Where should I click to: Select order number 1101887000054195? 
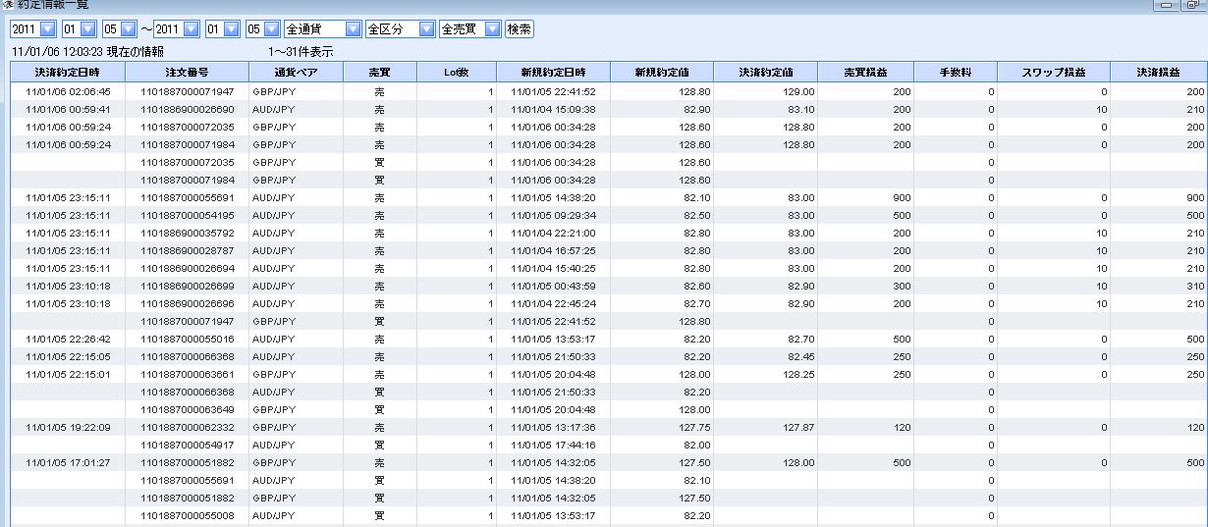click(188, 215)
